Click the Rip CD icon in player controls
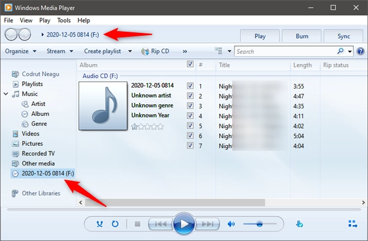 click(299, 224)
